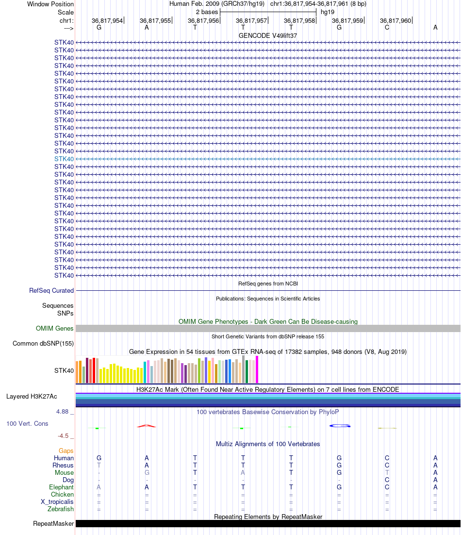Click the Elephant species label

[x=61, y=487]
